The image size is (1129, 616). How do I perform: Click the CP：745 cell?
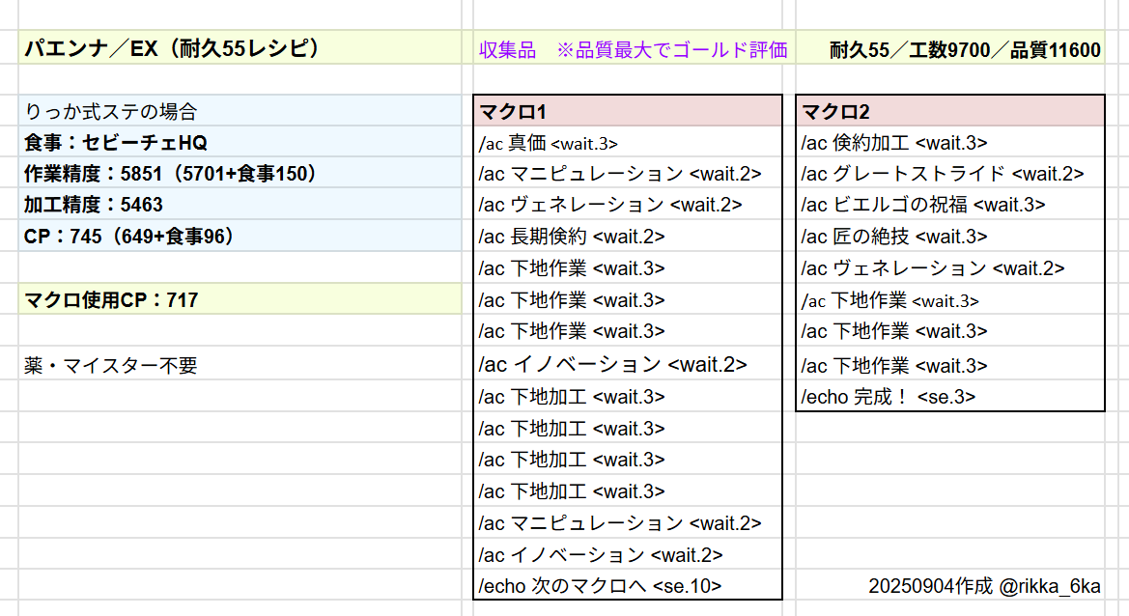pos(129,237)
